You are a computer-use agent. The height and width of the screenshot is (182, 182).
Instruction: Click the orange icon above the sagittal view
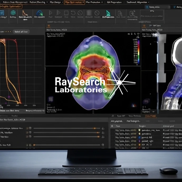pos(144,26)
